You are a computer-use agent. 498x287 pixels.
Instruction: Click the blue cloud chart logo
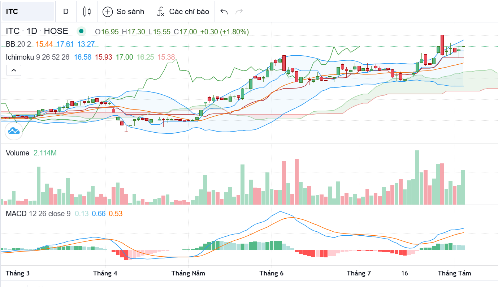coord(14,131)
